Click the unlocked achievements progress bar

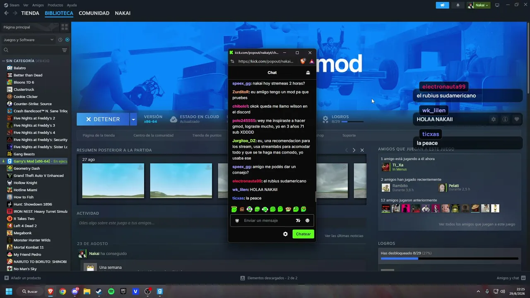[450, 258]
